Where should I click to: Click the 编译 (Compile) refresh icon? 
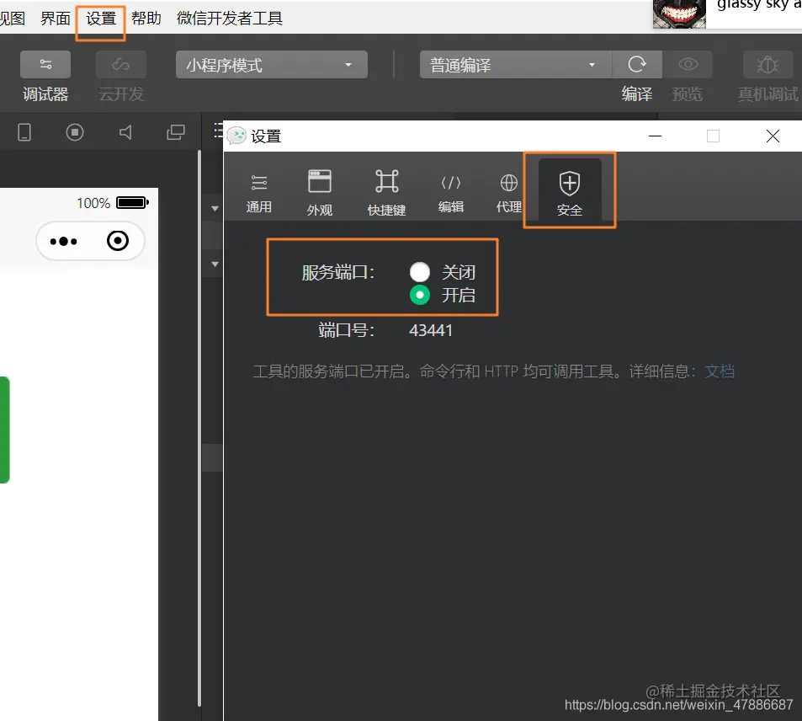coord(637,64)
